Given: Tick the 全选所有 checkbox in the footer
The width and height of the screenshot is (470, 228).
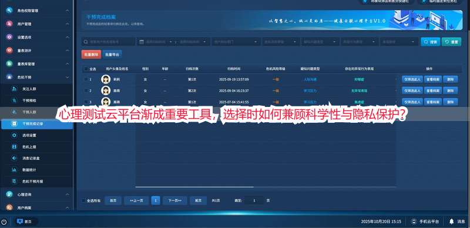Looking at the screenshot, I should pos(83,201).
